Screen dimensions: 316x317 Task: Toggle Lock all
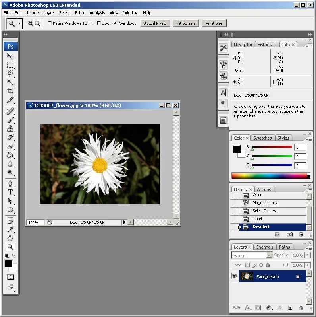pyautogui.click(x=268, y=265)
